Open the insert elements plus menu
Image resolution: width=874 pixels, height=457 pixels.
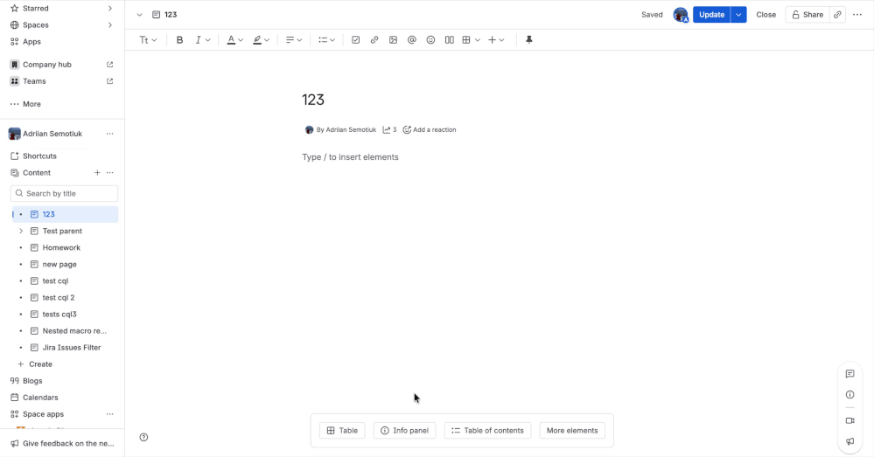click(x=496, y=40)
